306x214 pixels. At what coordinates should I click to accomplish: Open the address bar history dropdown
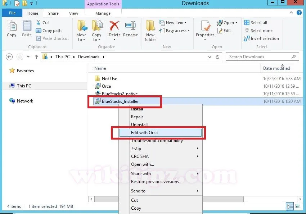210,57
